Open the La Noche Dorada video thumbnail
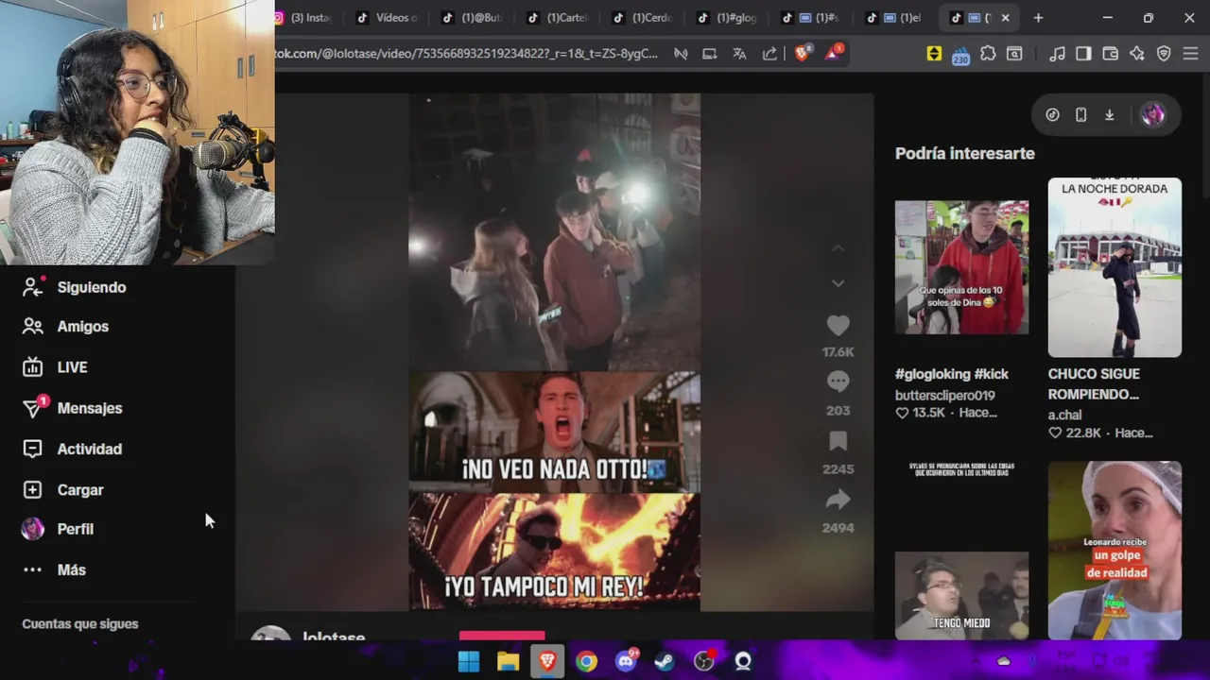Viewport: 1210px width, 680px height. pyautogui.click(x=1115, y=267)
